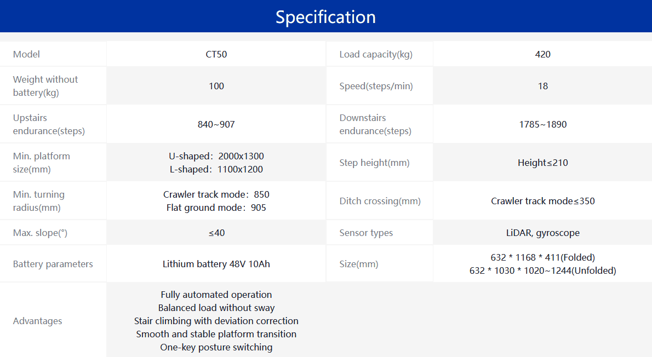Viewport: 652px width, 357px height.
Task: Select Crawler track mode: 850 text
Action: [216, 194]
